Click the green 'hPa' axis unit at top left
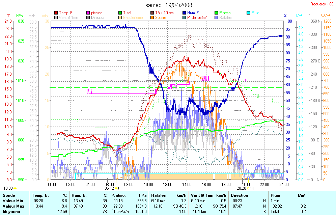The height and width of the screenshot is (215, 336). coord(20,16)
